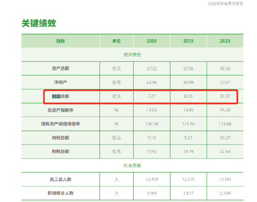Click the 9.21 tax value cell
257x202 pixels.
(x=188, y=138)
